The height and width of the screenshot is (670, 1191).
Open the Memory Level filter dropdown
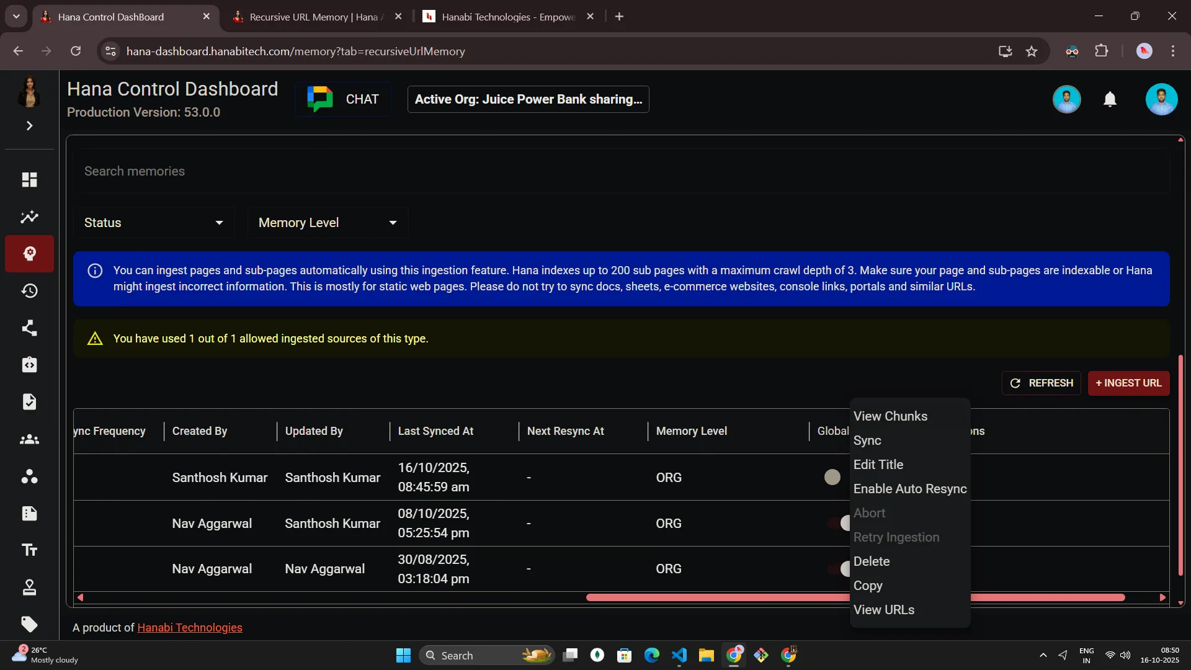[327, 223]
